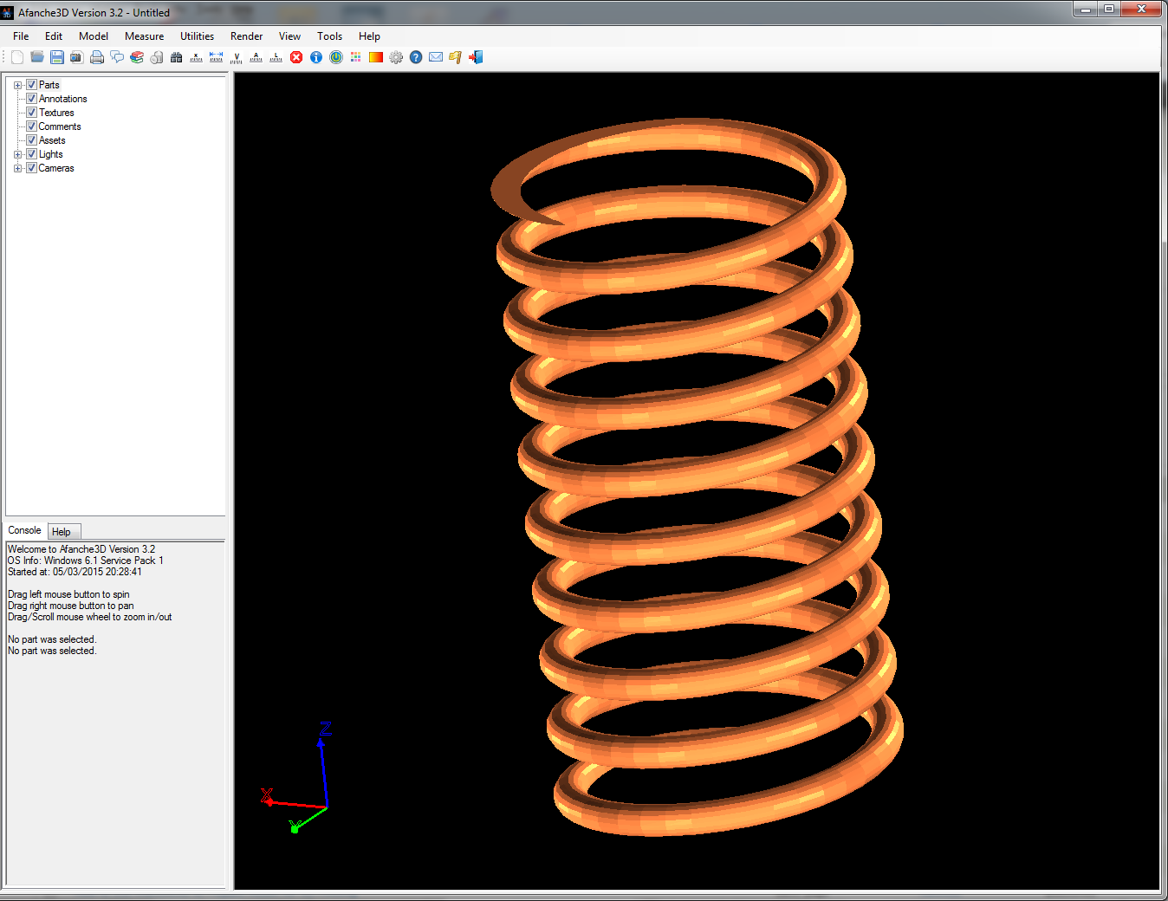
Task: Click the envelope mail icon
Action: (x=436, y=57)
